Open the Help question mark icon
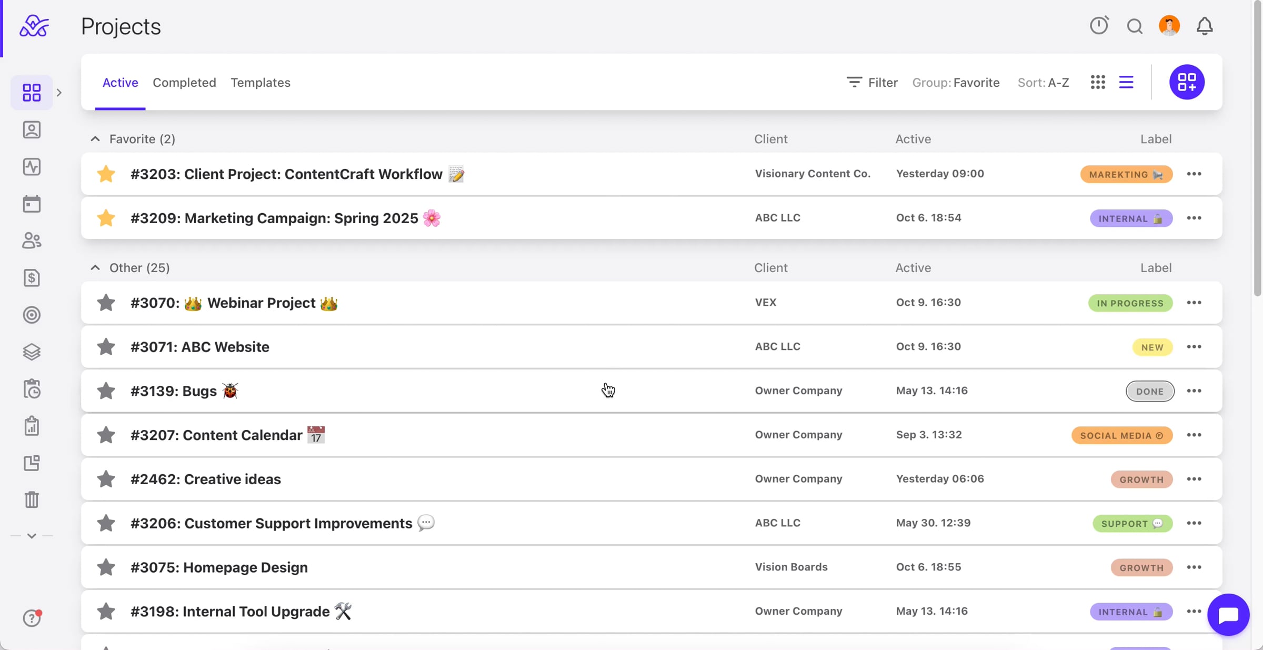Viewport: 1263px width, 650px height. point(32,618)
